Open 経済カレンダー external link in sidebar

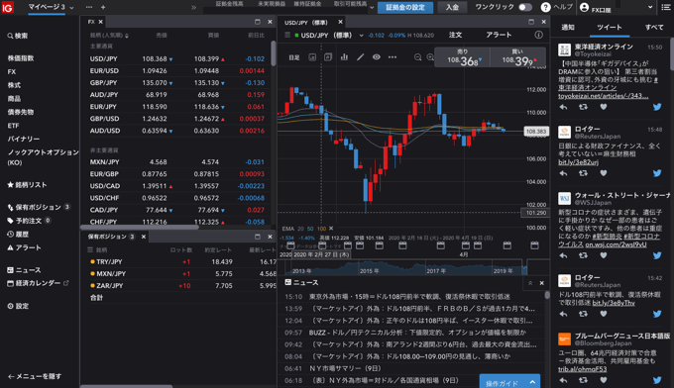click(x=65, y=283)
